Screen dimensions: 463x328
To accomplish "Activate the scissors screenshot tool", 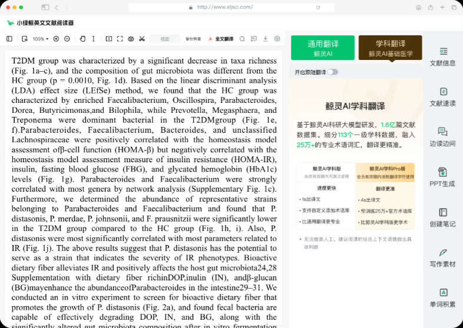I will [142, 39].
